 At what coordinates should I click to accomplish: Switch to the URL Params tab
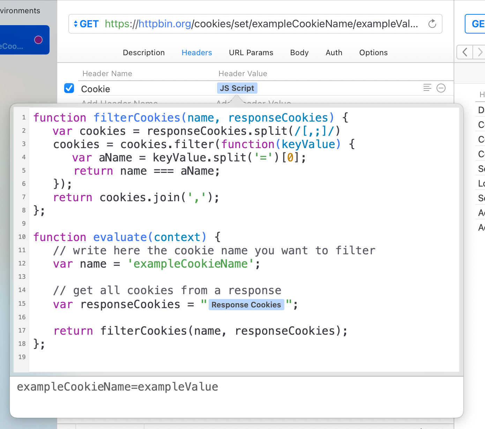[251, 52]
